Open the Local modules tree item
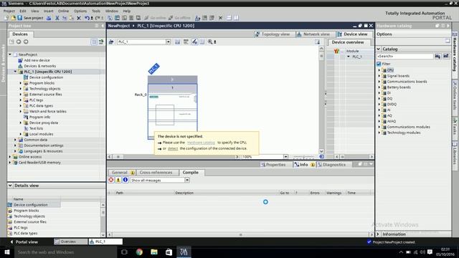 click(x=42, y=134)
